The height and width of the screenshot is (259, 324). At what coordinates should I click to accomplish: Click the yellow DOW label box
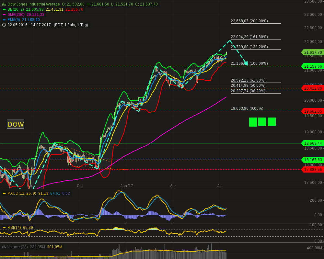pyautogui.click(x=16, y=124)
